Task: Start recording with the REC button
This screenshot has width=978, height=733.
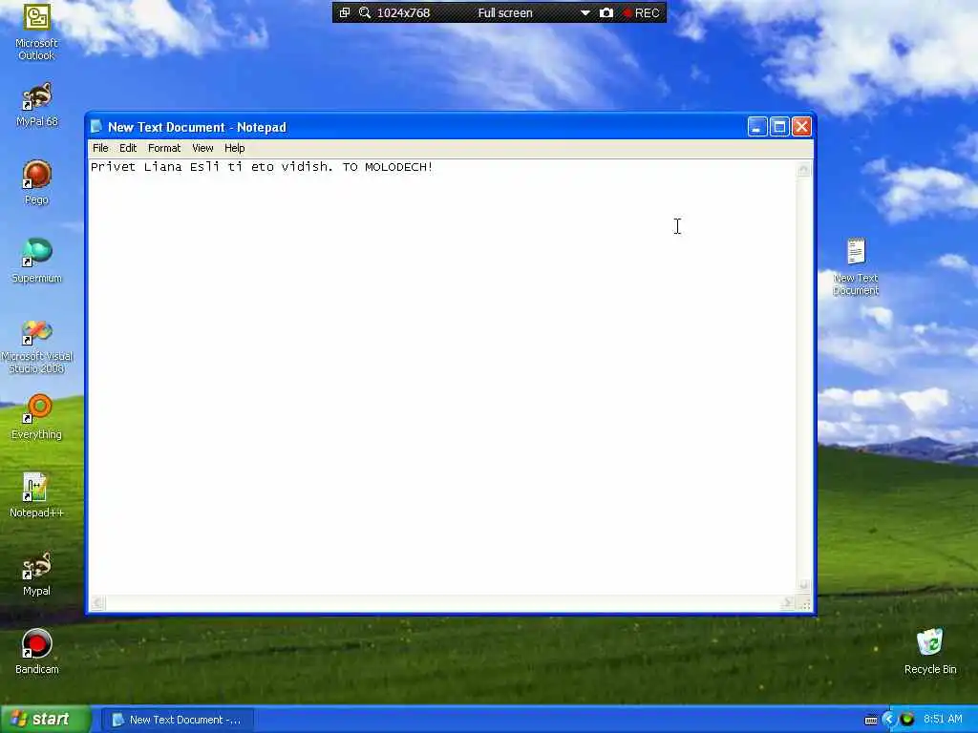Action: 641,13
